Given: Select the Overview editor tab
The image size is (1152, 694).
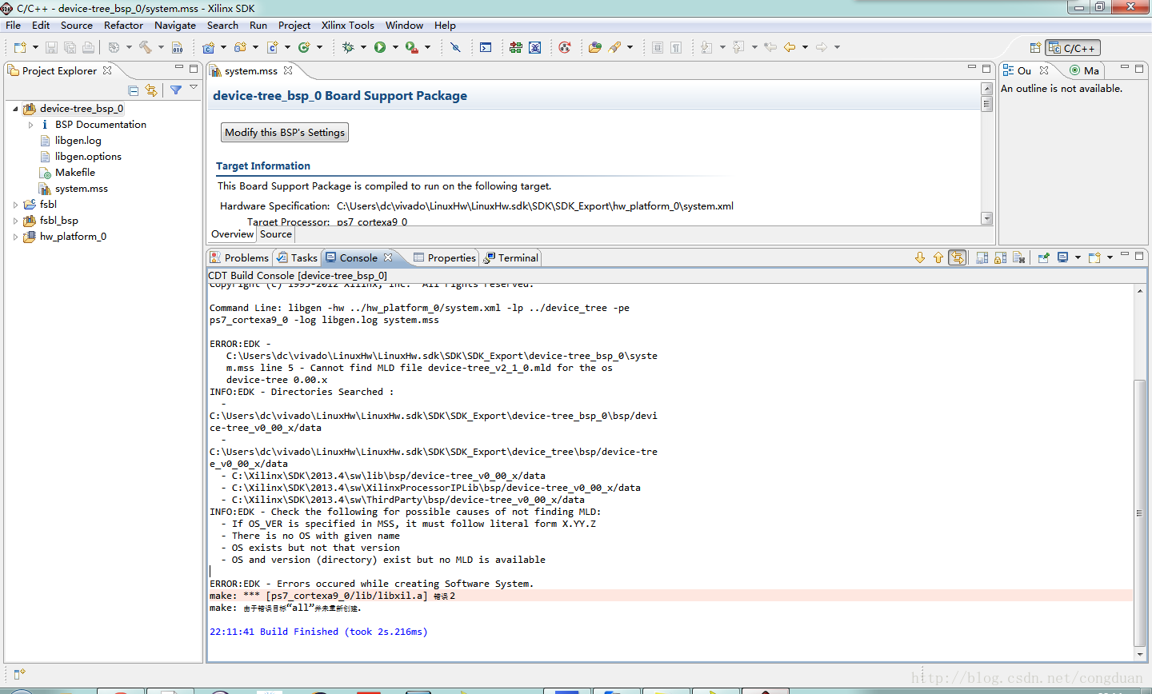Looking at the screenshot, I should tap(233, 234).
